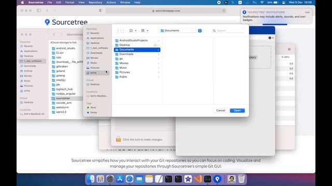Open the Documents location popup menu
This screenshot has width=332, height=186.
point(181,30)
